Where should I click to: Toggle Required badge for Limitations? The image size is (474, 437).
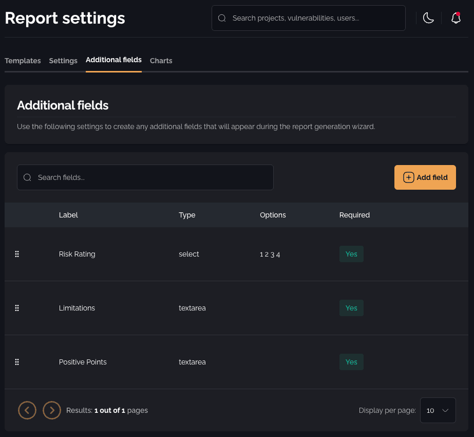pyautogui.click(x=351, y=308)
